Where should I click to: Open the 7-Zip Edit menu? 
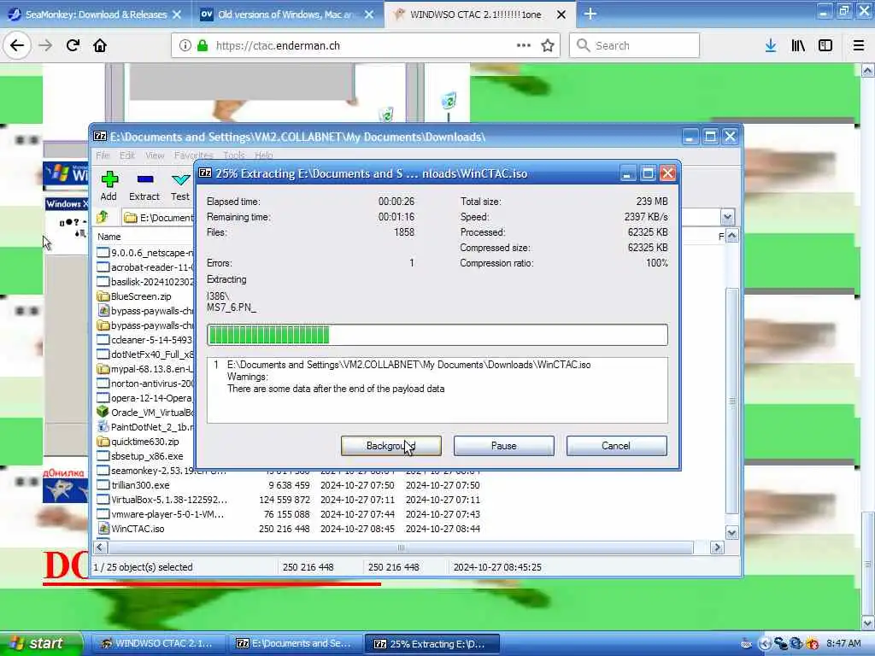tap(127, 155)
